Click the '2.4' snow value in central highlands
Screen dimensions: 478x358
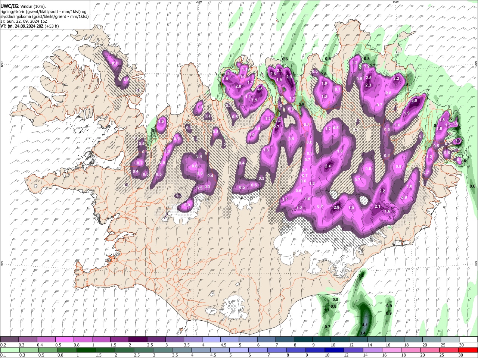pyautogui.click(x=328, y=166)
